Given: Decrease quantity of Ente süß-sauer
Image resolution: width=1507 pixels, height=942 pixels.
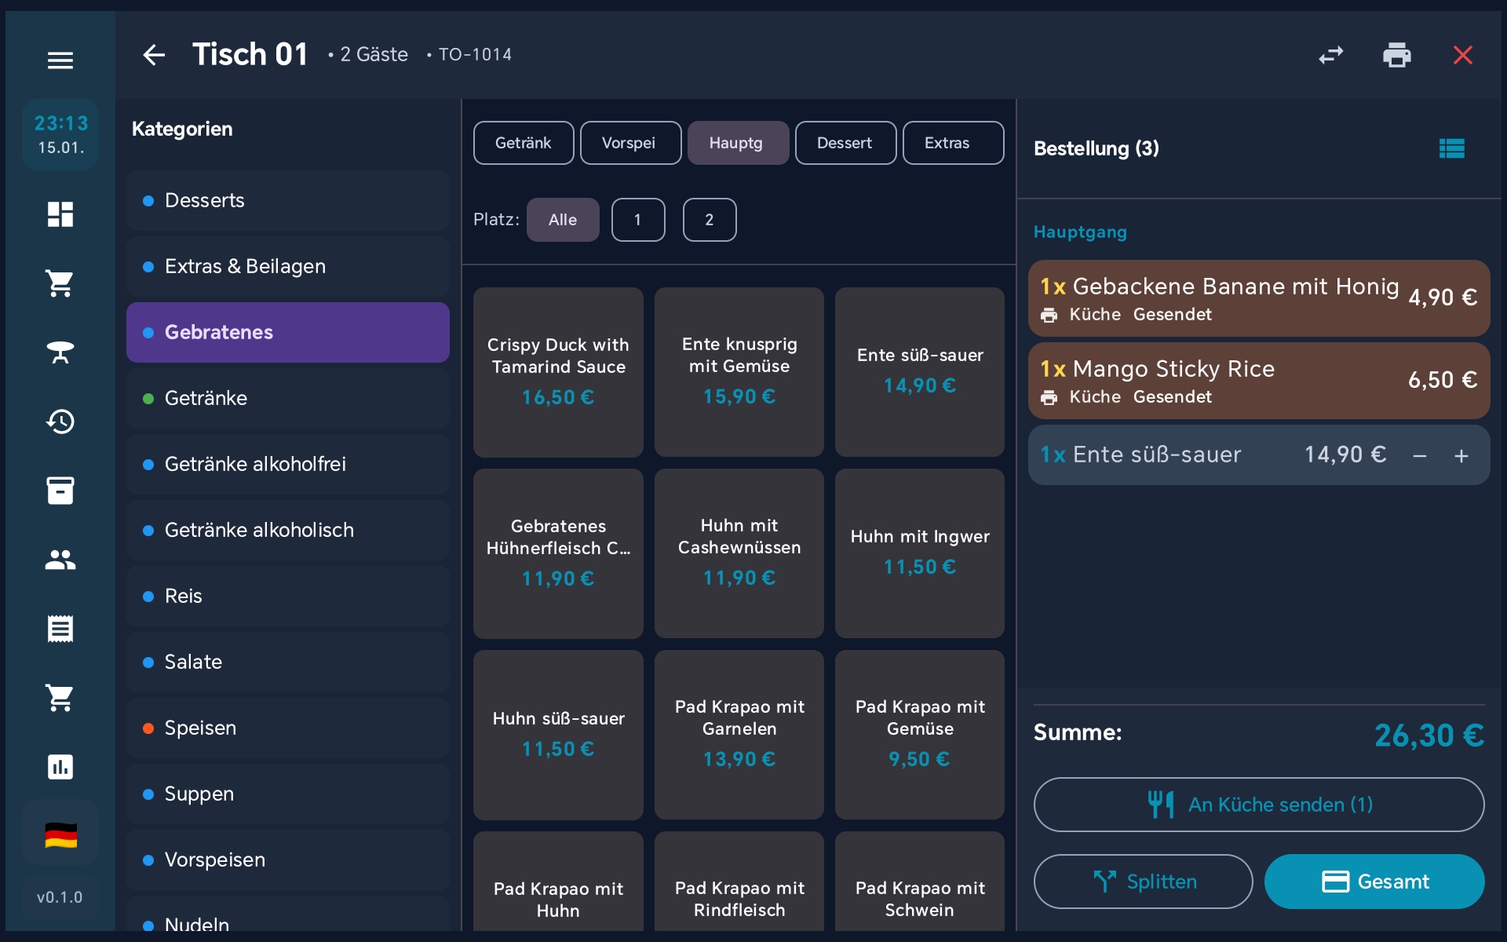Looking at the screenshot, I should click(x=1419, y=455).
